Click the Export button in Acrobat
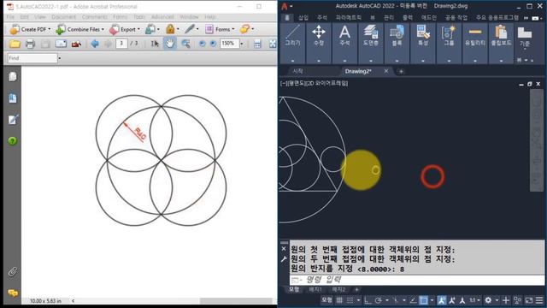 (123, 29)
